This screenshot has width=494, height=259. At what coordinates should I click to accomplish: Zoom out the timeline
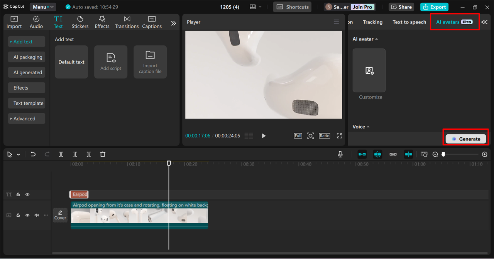click(x=435, y=154)
